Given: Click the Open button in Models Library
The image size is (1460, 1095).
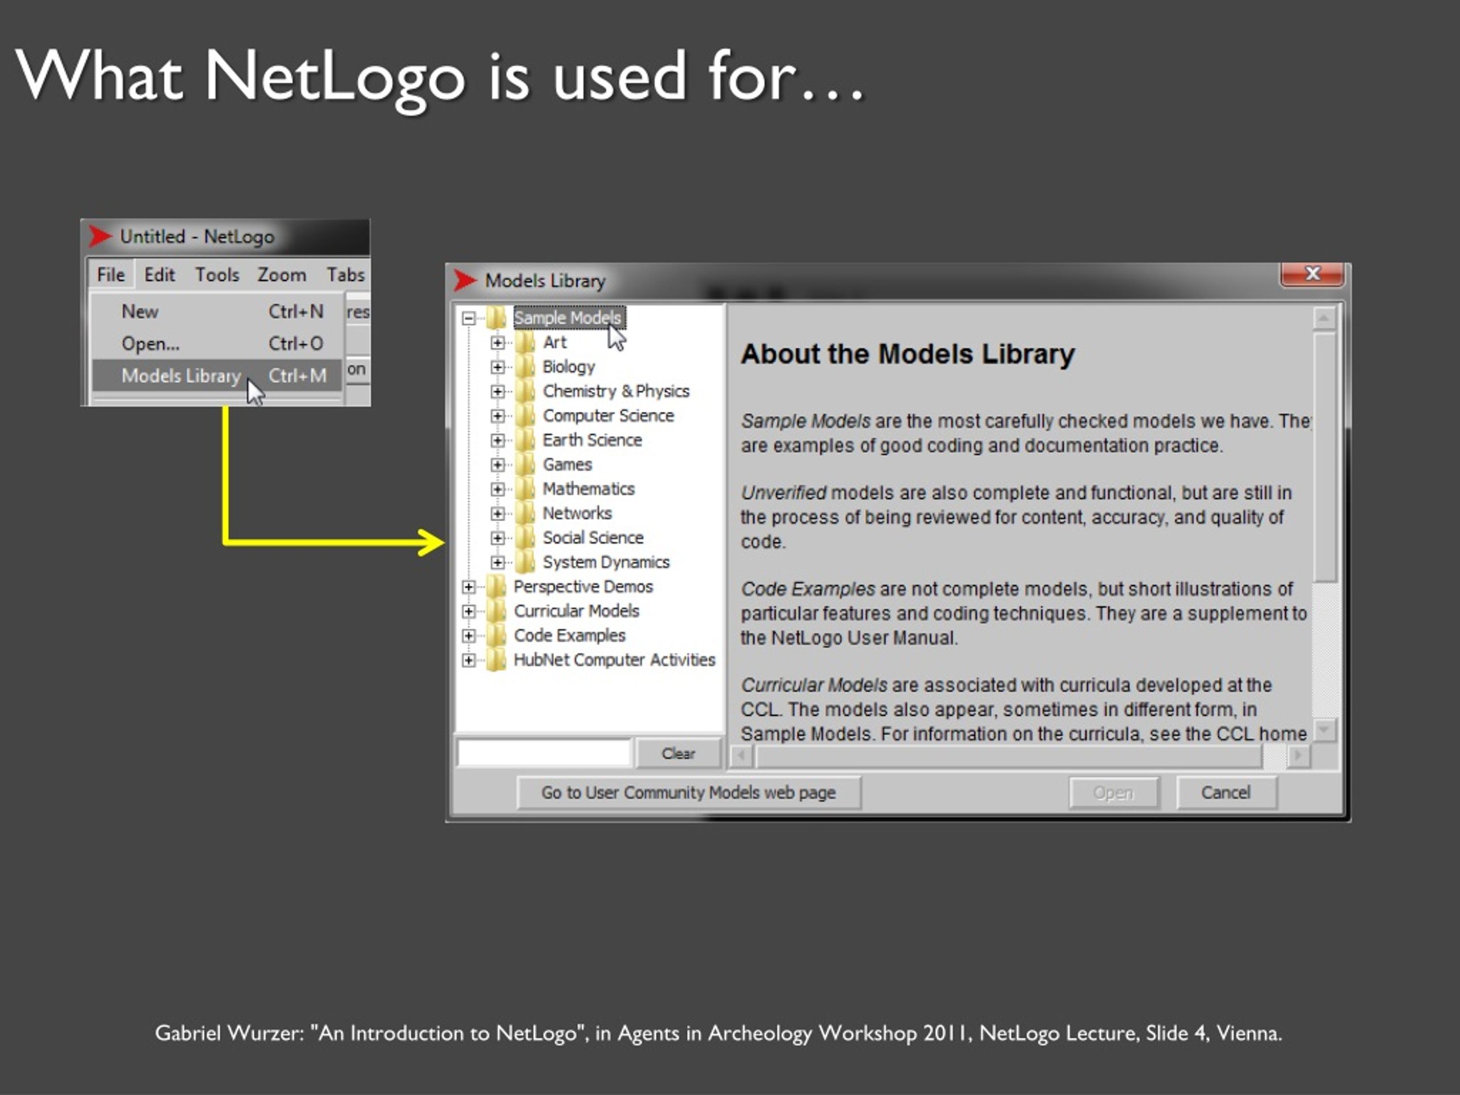Looking at the screenshot, I should point(1113,792).
